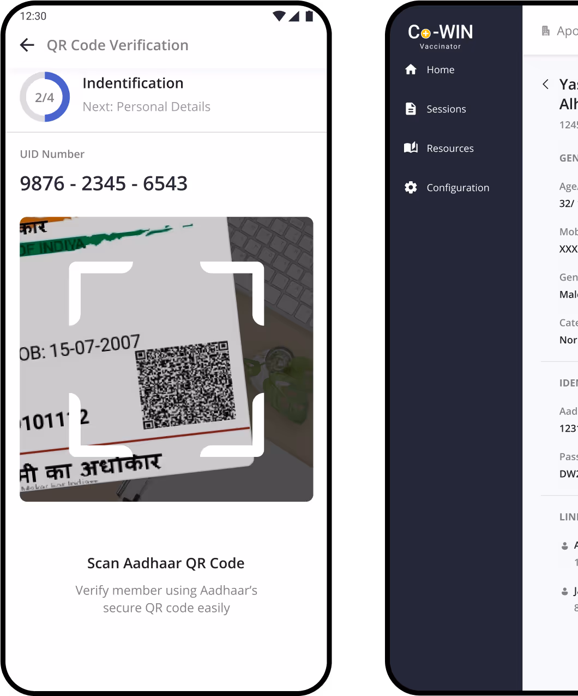Image resolution: width=578 pixels, height=696 pixels.
Task: Tap the Aadhaar QR scanner camera view
Action: 166,359
